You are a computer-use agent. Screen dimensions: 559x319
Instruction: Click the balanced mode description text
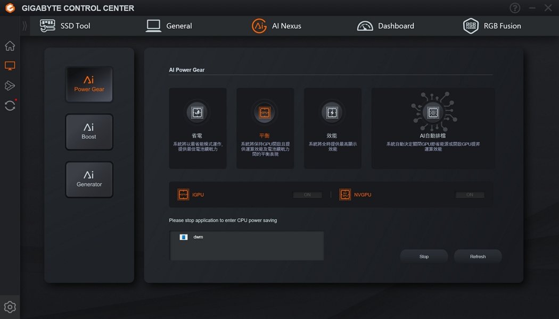(x=265, y=149)
